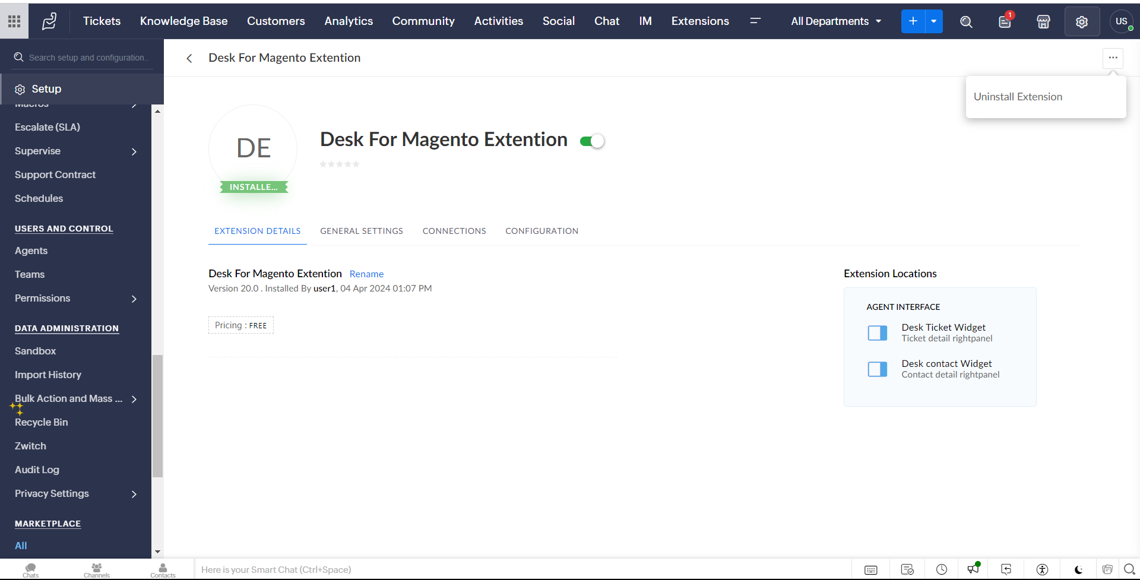Select Uninstall Extension from the menu

tap(1018, 97)
